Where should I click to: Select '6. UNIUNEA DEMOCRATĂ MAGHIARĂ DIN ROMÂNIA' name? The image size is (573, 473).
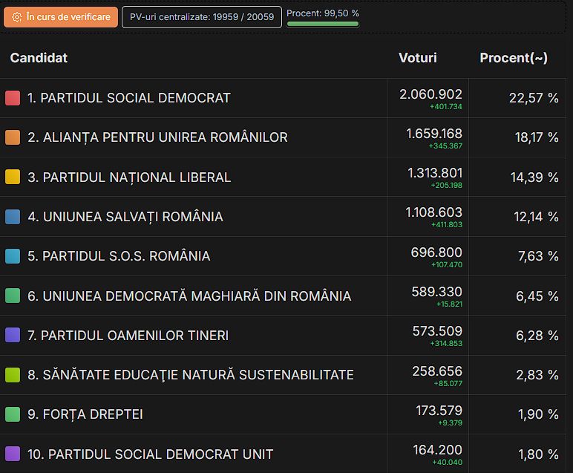pyautogui.click(x=189, y=296)
